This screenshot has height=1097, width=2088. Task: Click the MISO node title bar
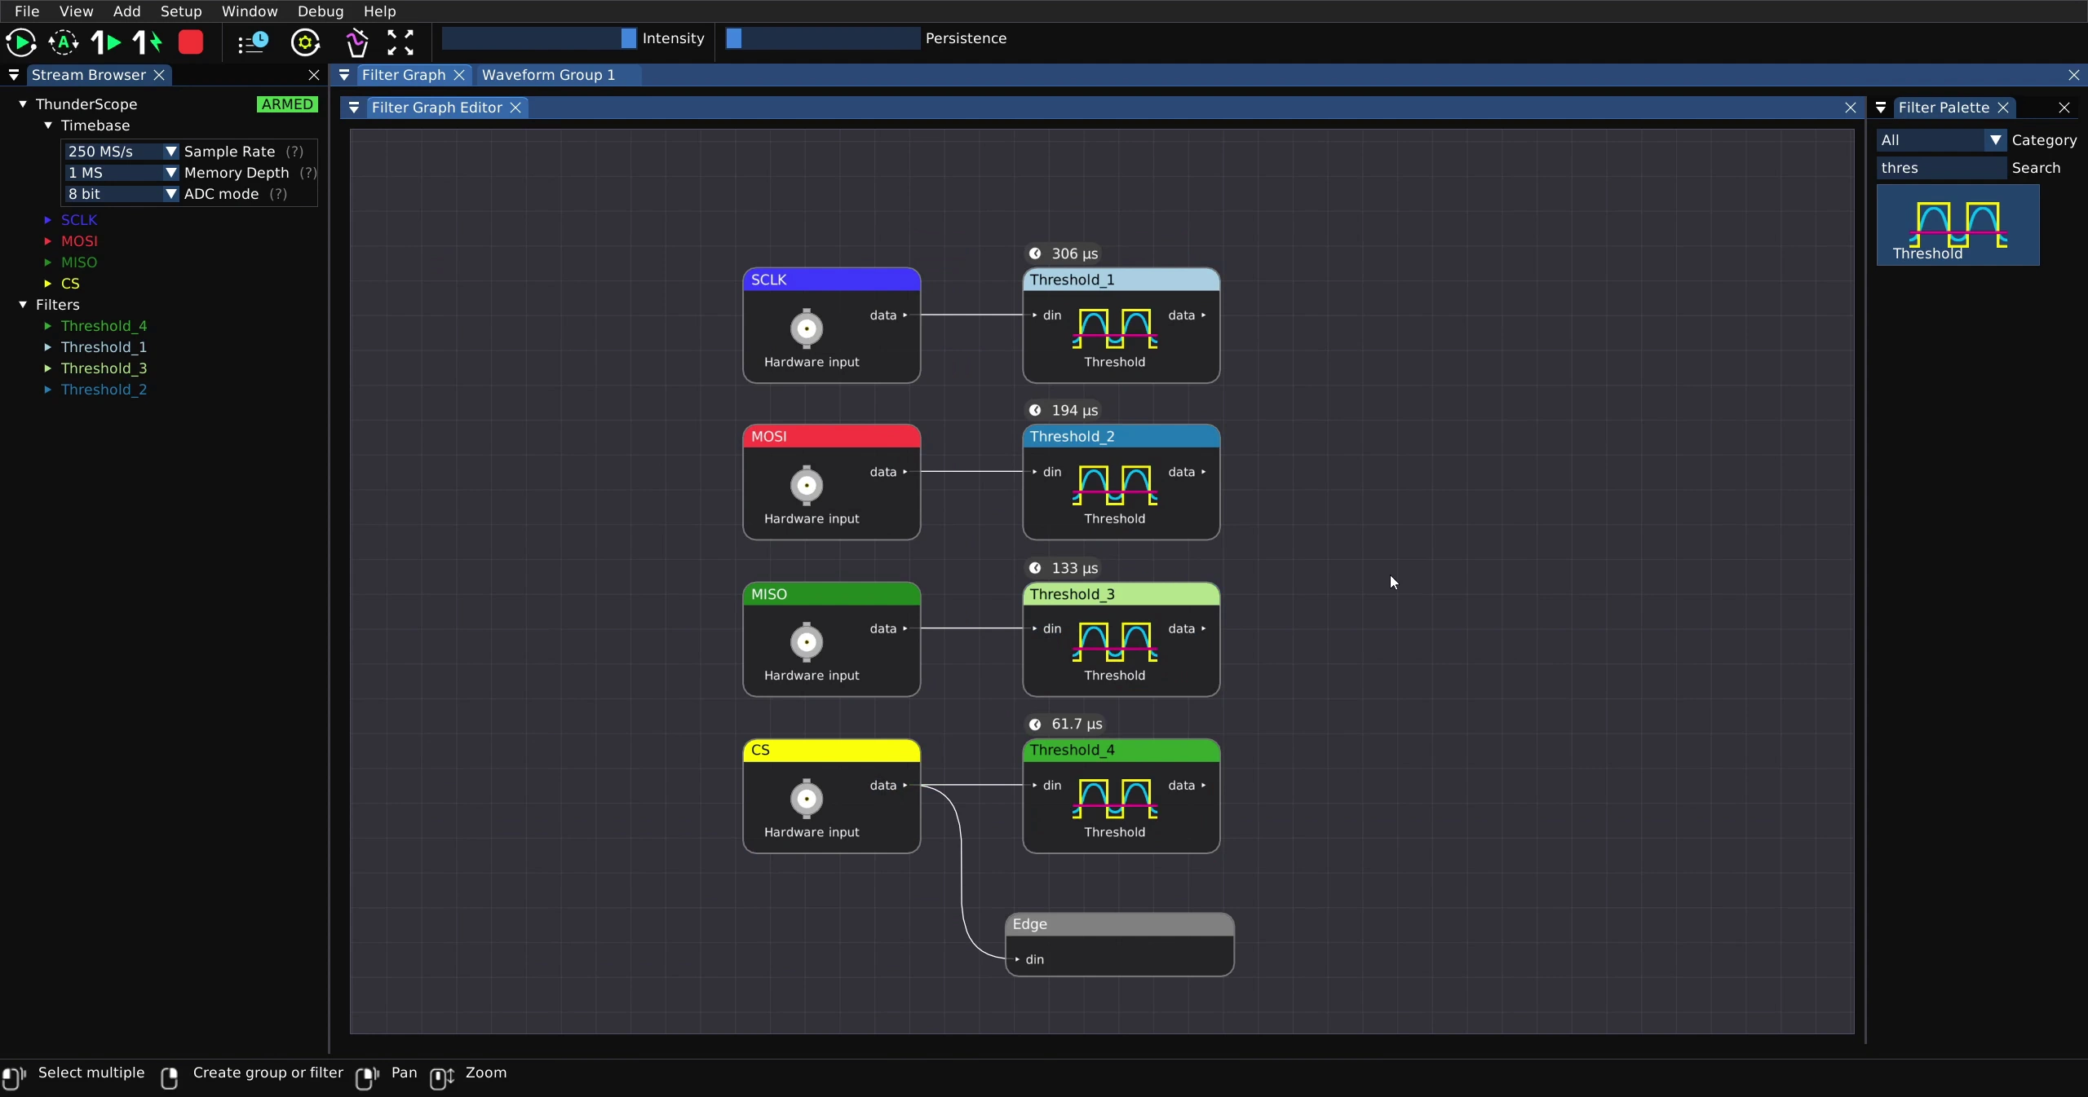click(832, 594)
